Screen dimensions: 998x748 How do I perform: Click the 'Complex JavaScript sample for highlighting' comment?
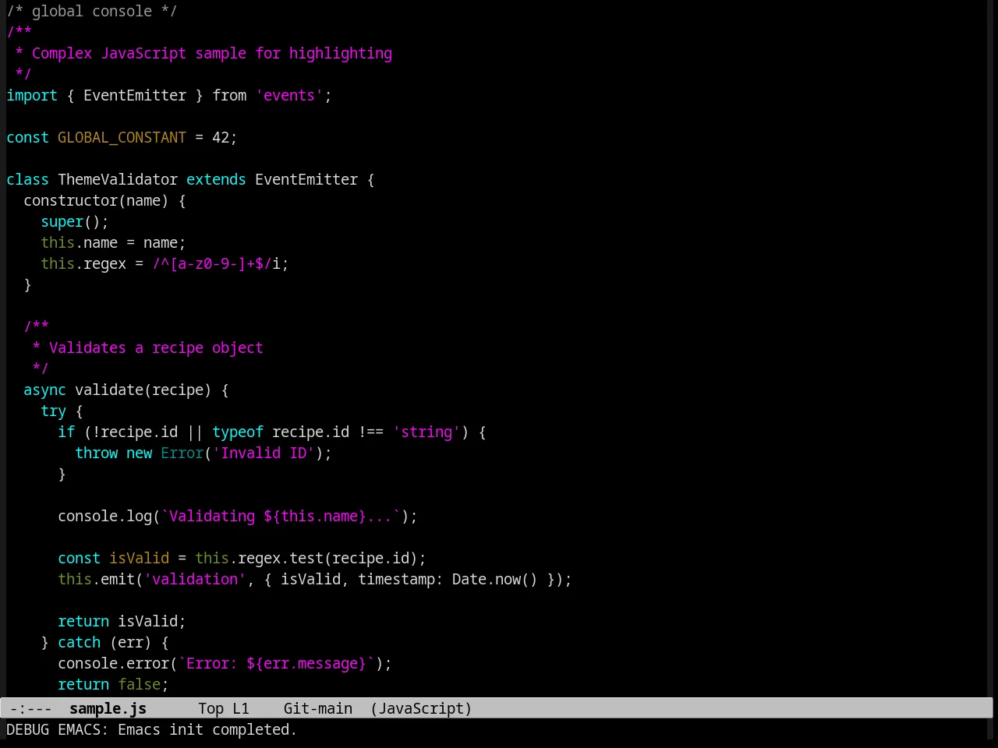212,53
